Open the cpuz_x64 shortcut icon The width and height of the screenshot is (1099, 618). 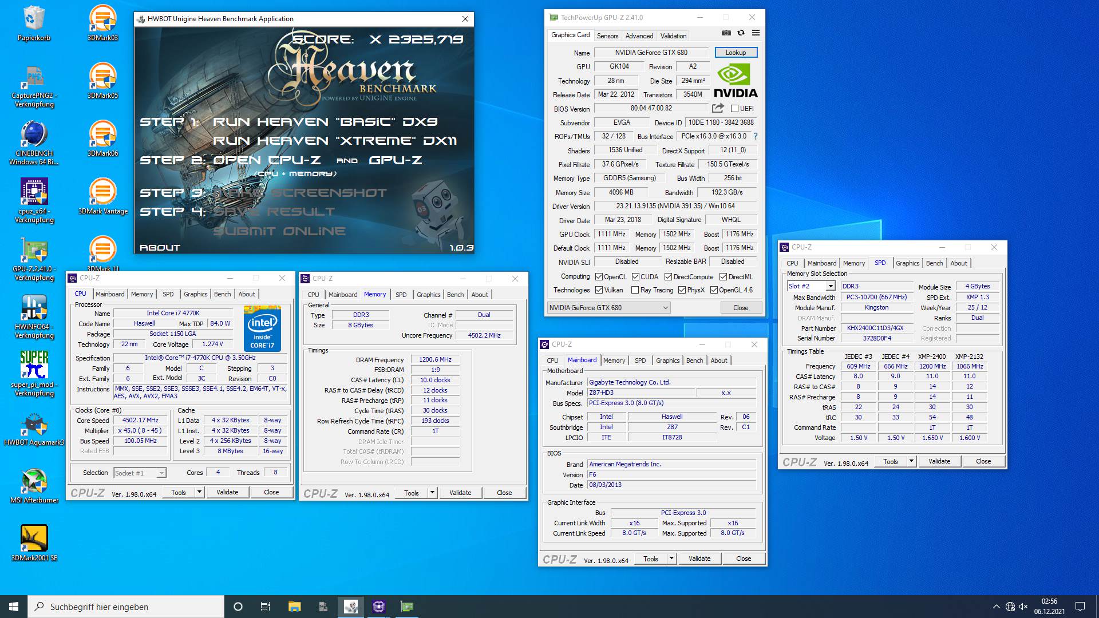(34, 201)
